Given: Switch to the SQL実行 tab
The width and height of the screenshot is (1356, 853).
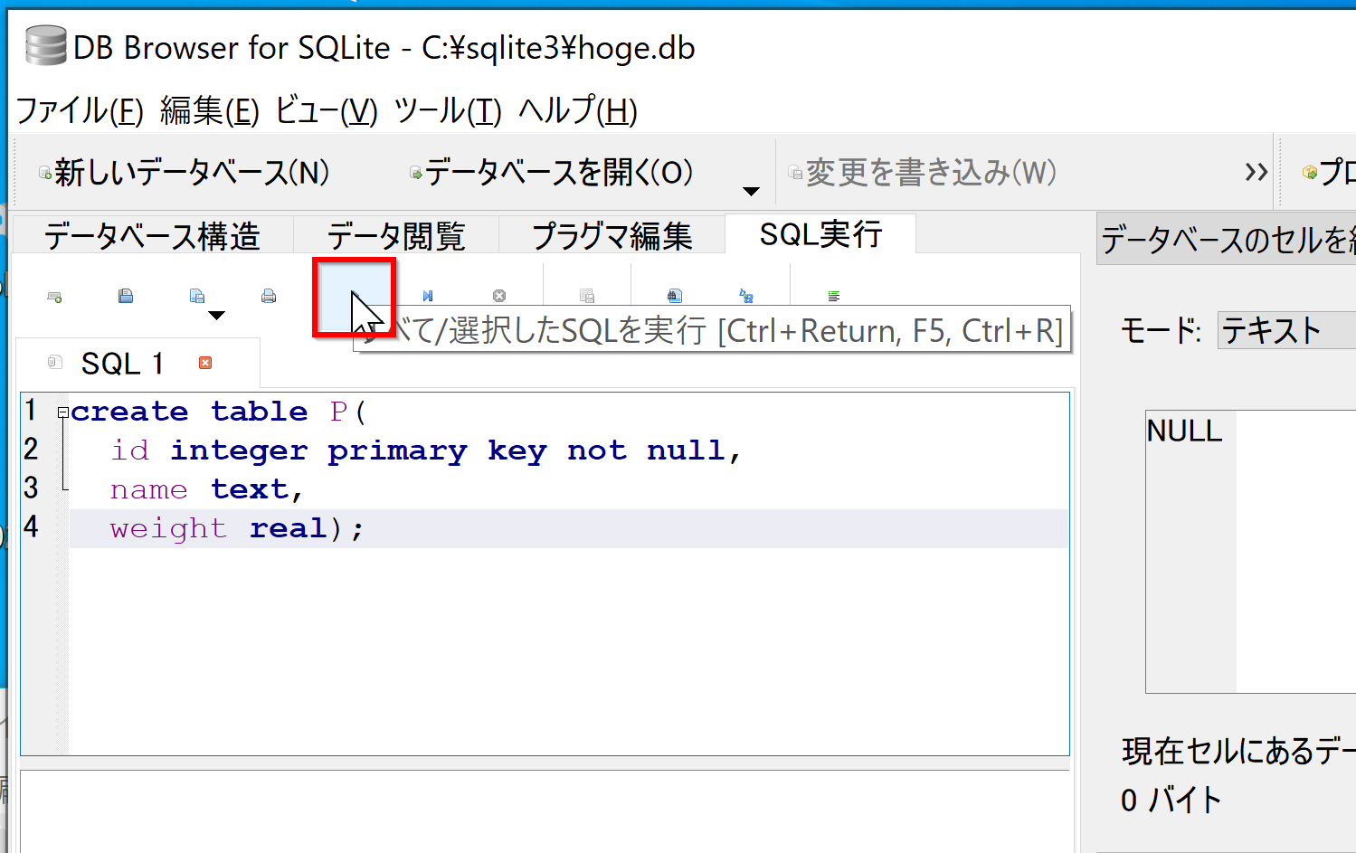Looking at the screenshot, I should point(820,234).
